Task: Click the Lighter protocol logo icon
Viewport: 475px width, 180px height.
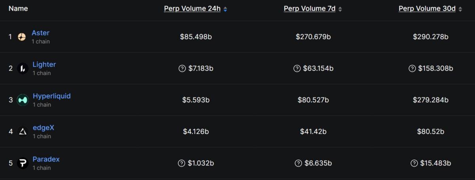Action: (x=23, y=68)
